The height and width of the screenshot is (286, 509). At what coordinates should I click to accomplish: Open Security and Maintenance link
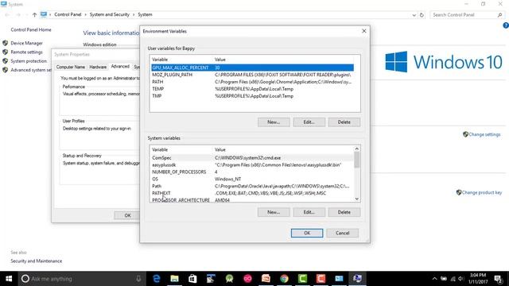[x=36, y=261]
